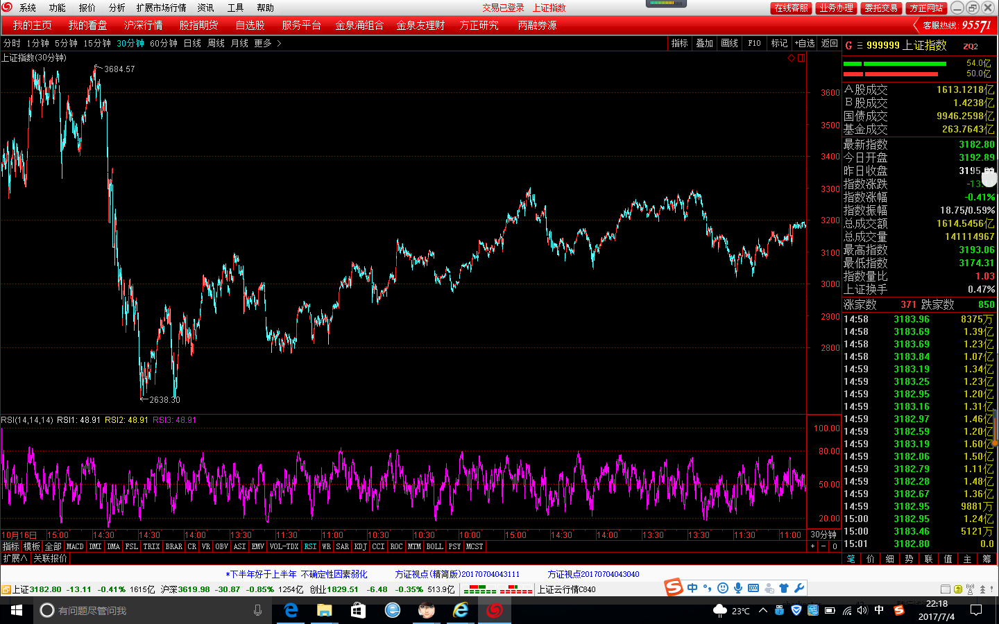
Task: Open the 系统 menu
Action: click(28, 8)
